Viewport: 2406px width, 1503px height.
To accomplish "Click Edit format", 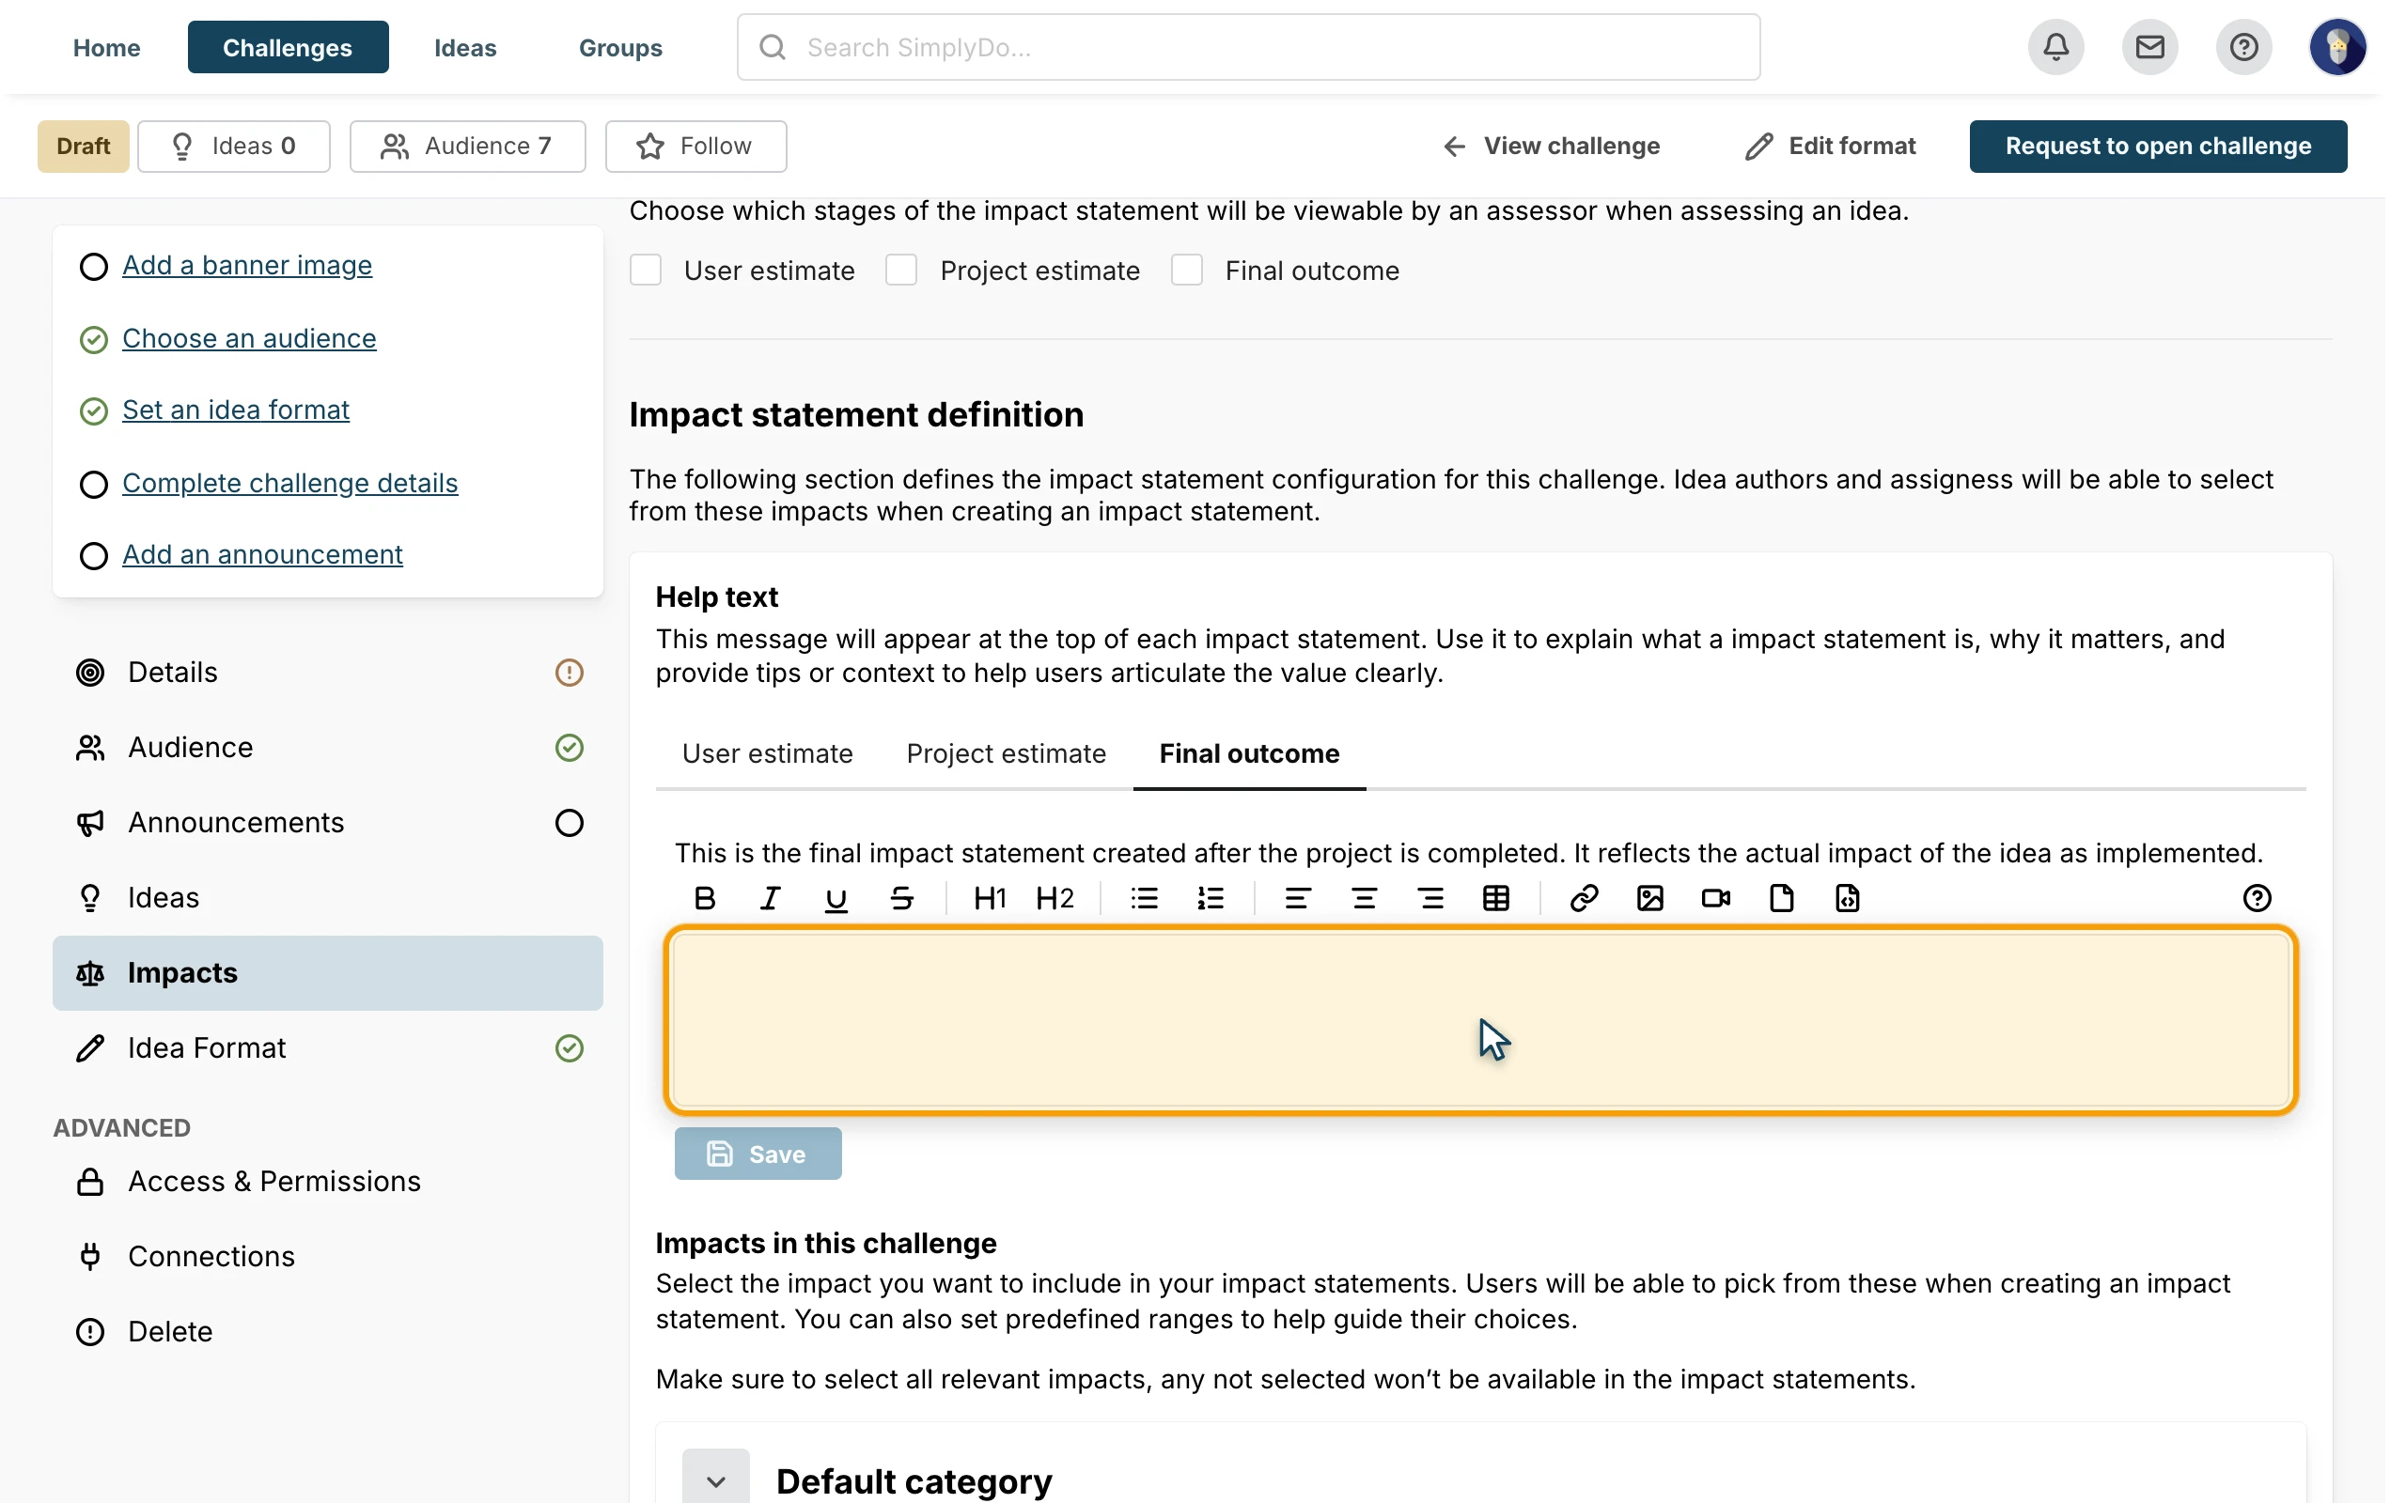I will [1832, 147].
